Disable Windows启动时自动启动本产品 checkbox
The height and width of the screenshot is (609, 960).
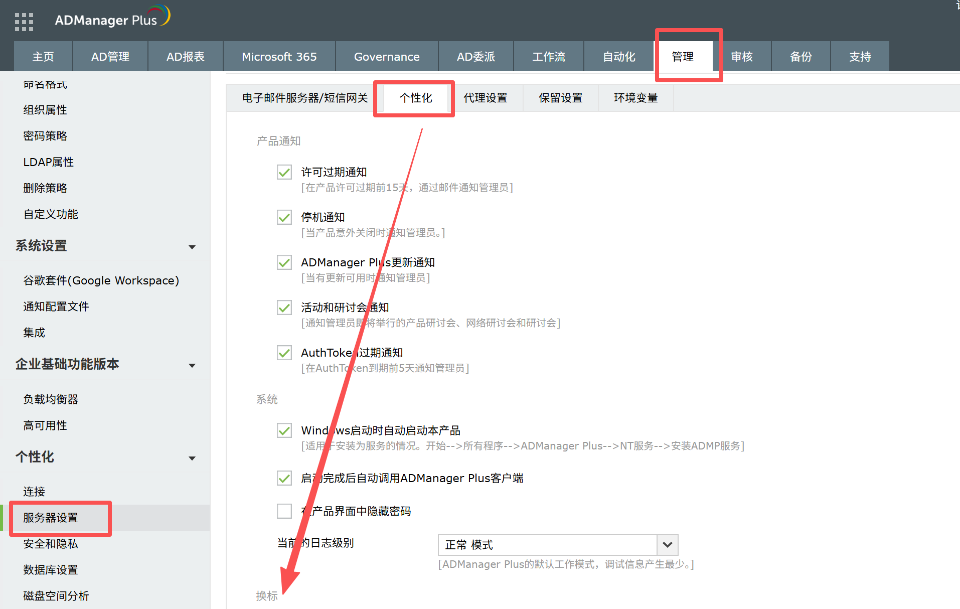tap(284, 430)
